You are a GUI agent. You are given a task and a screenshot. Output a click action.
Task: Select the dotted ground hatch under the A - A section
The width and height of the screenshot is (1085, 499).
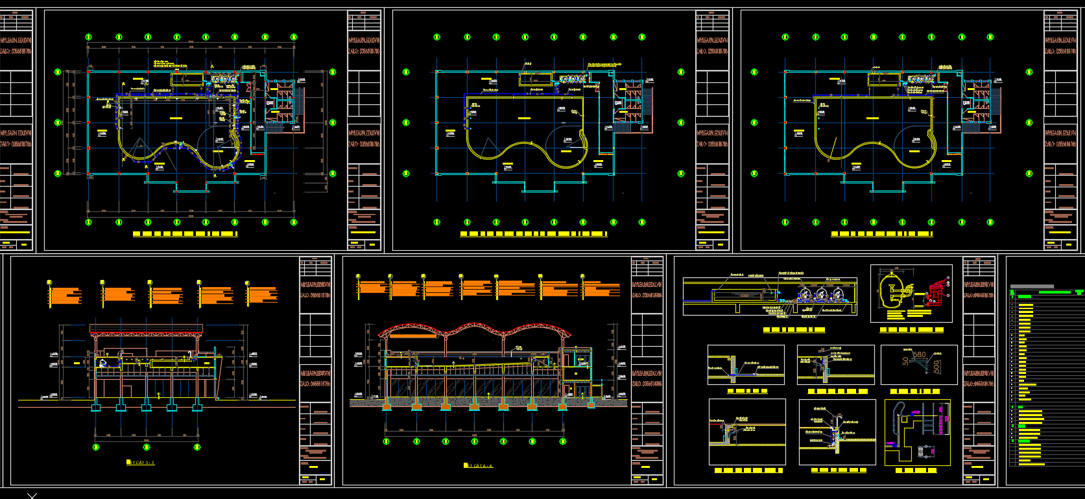click(x=488, y=403)
